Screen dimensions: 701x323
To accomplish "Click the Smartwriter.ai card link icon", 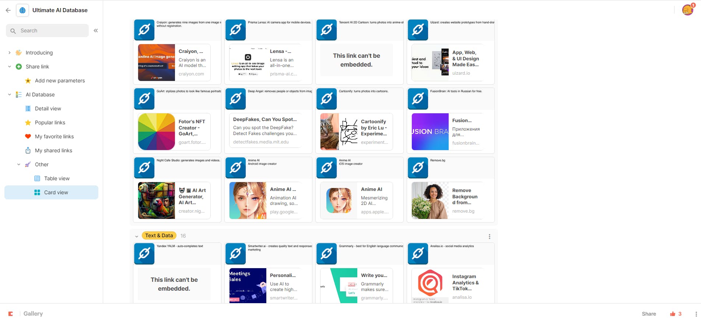I will 235,253.
